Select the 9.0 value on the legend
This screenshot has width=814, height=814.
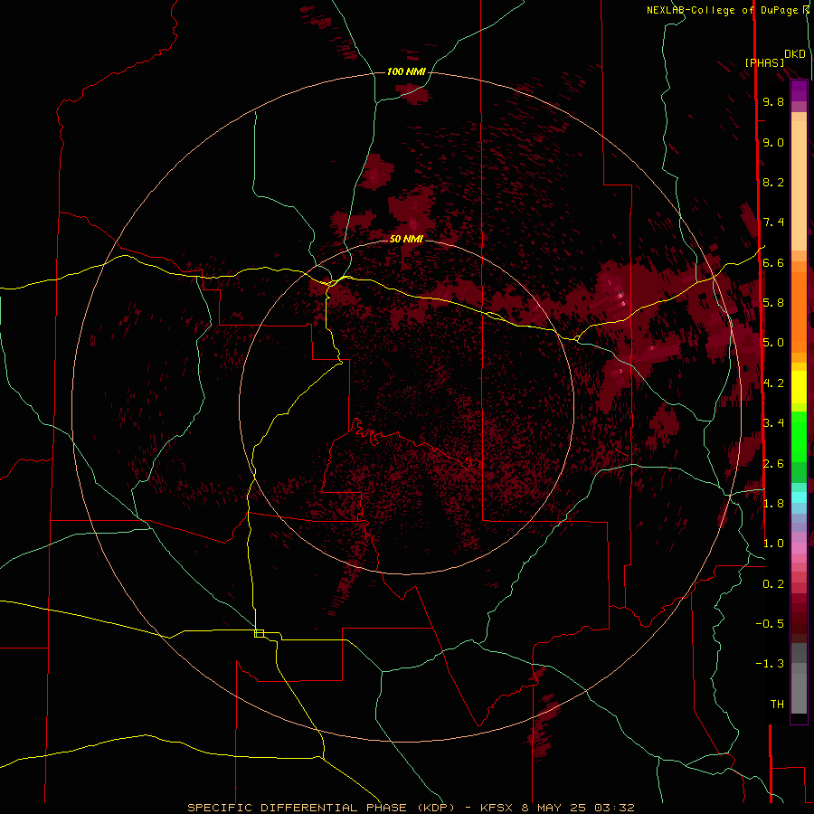click(773, 142)
